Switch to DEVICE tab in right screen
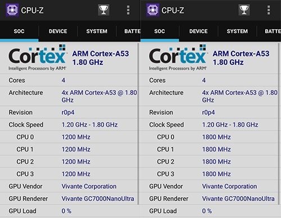The height and width of the screenshot is (218, 281). pos(198,31)
